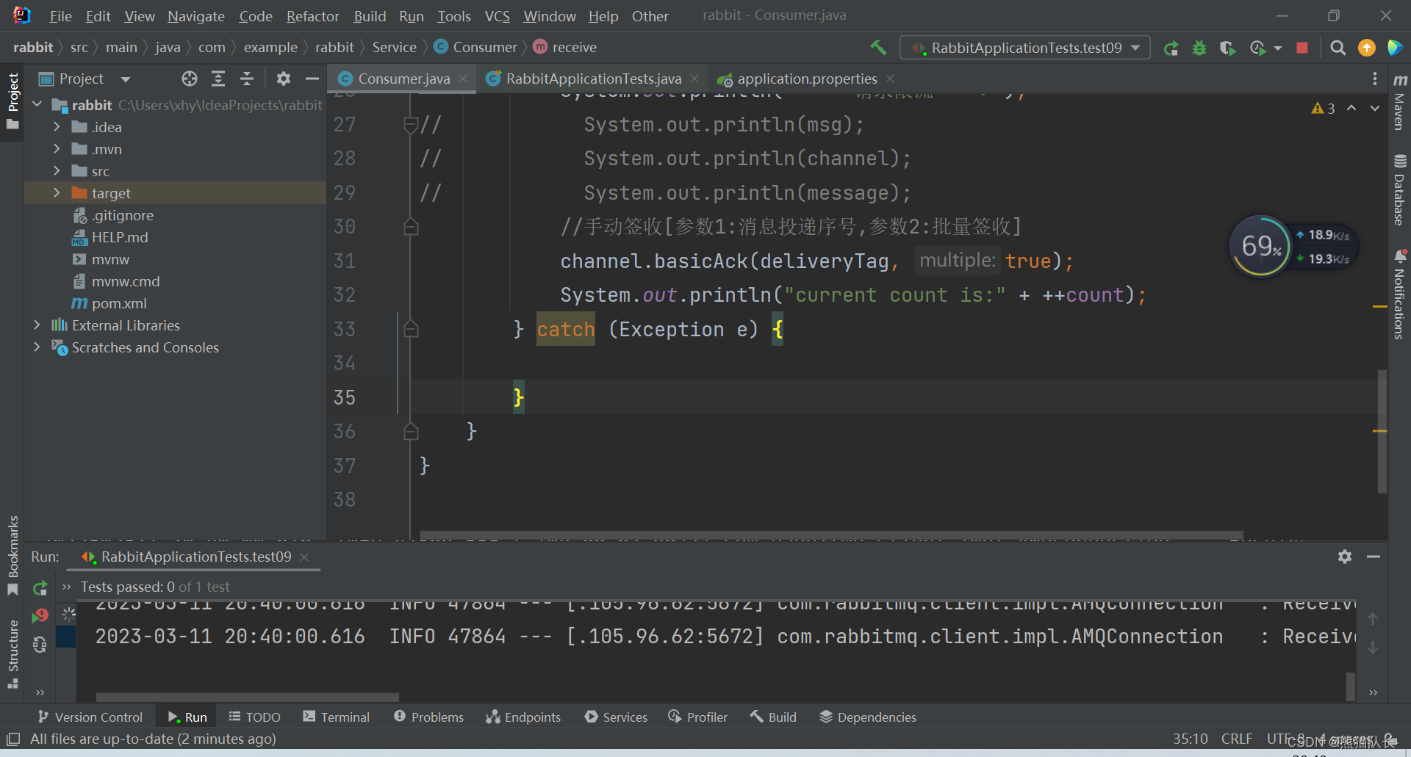The image size is (1411, 757).
Task: Click the editor vertical scrollbar thumb
Action: [x=1382, y=431]
